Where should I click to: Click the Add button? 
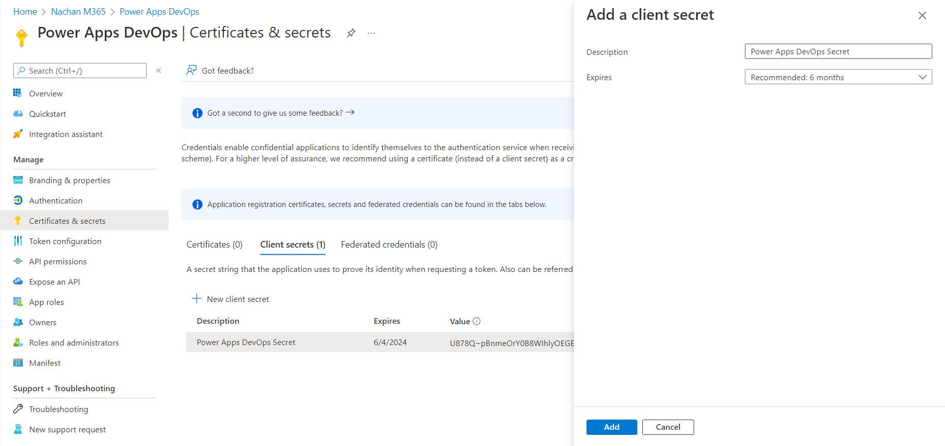(611, 427)
